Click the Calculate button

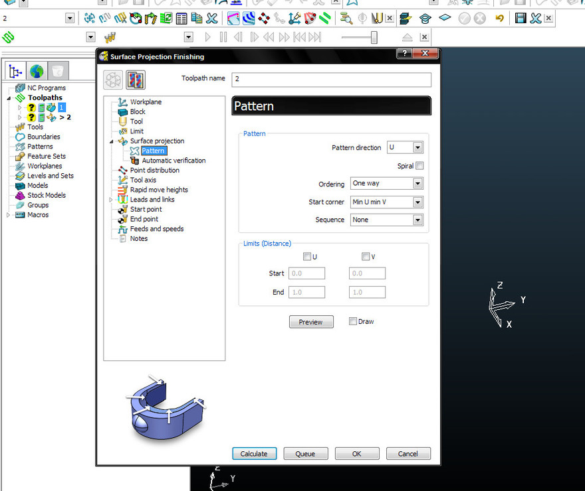pos(253,454)
